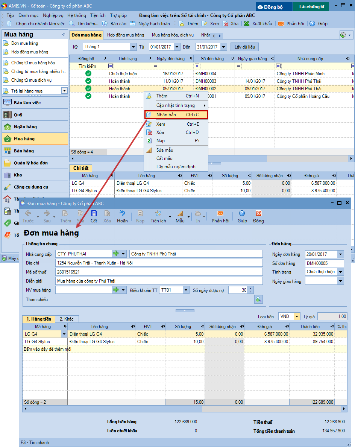Increase Số ngày được nợ stepper value
The width and height of the screenshot is (355, 447).
[x=251, y=288]
